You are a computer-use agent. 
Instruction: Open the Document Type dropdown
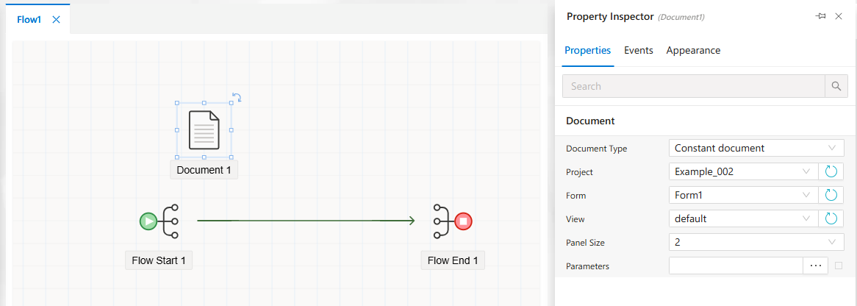click(x=756, y=148)
